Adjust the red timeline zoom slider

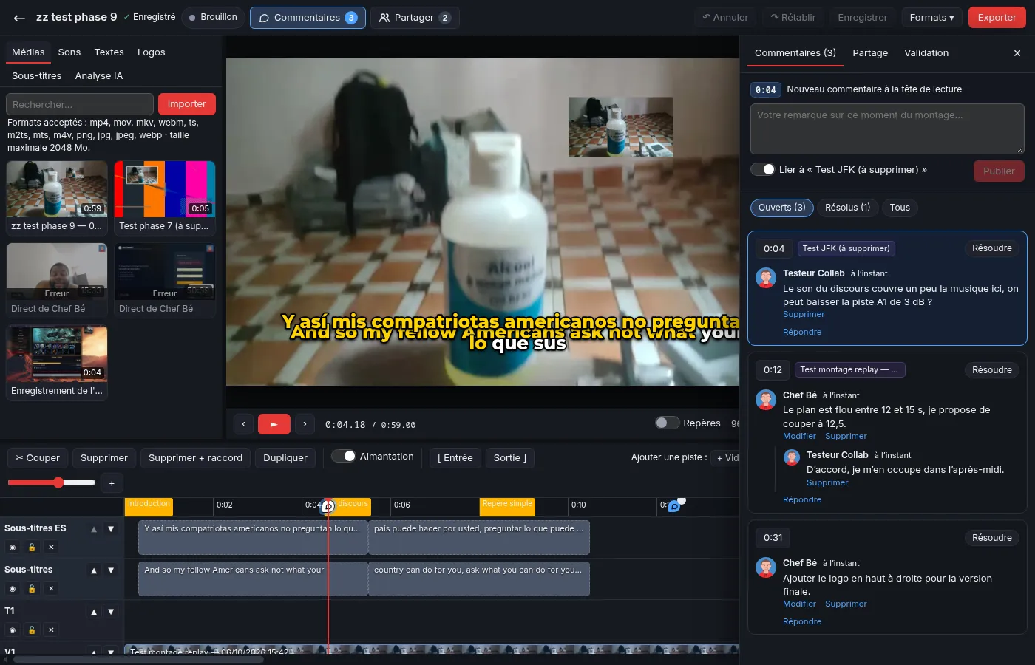tap(52, 482)
